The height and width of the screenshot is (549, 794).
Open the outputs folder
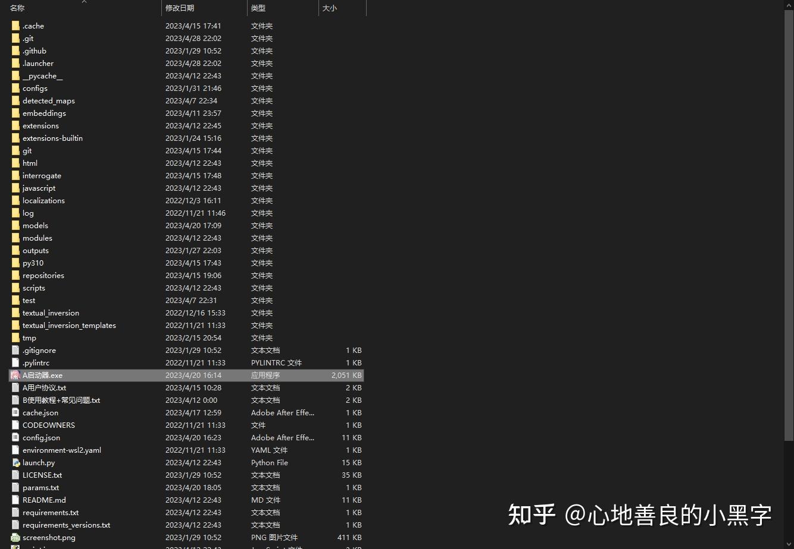(x=35, y=250)
